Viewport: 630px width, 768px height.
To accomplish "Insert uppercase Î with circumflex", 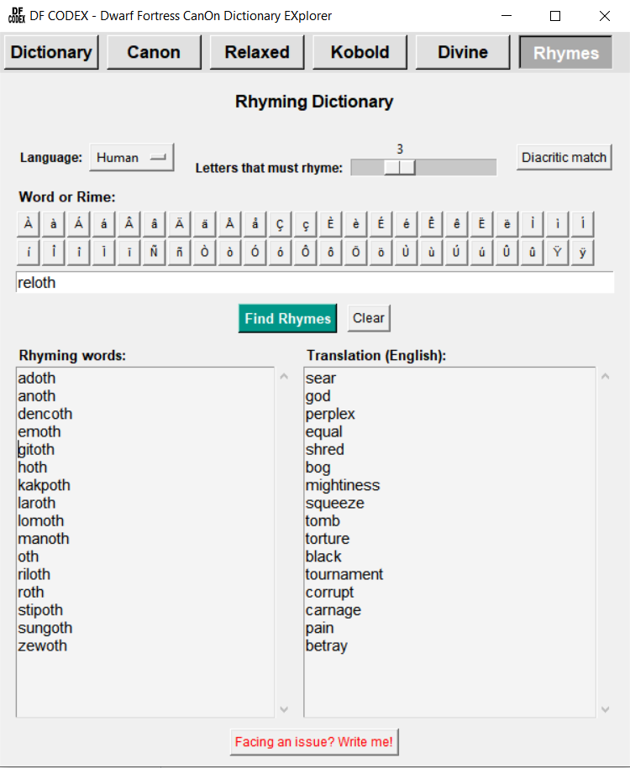I will pos(54,253).
